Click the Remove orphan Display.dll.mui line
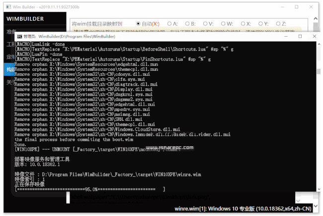The width and height of the screenshot is (323, 216). coord(83,89)
